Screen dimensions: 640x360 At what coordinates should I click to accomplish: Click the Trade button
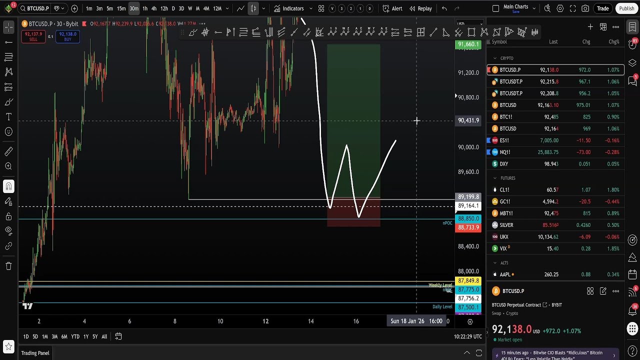[x=603, y=8]
